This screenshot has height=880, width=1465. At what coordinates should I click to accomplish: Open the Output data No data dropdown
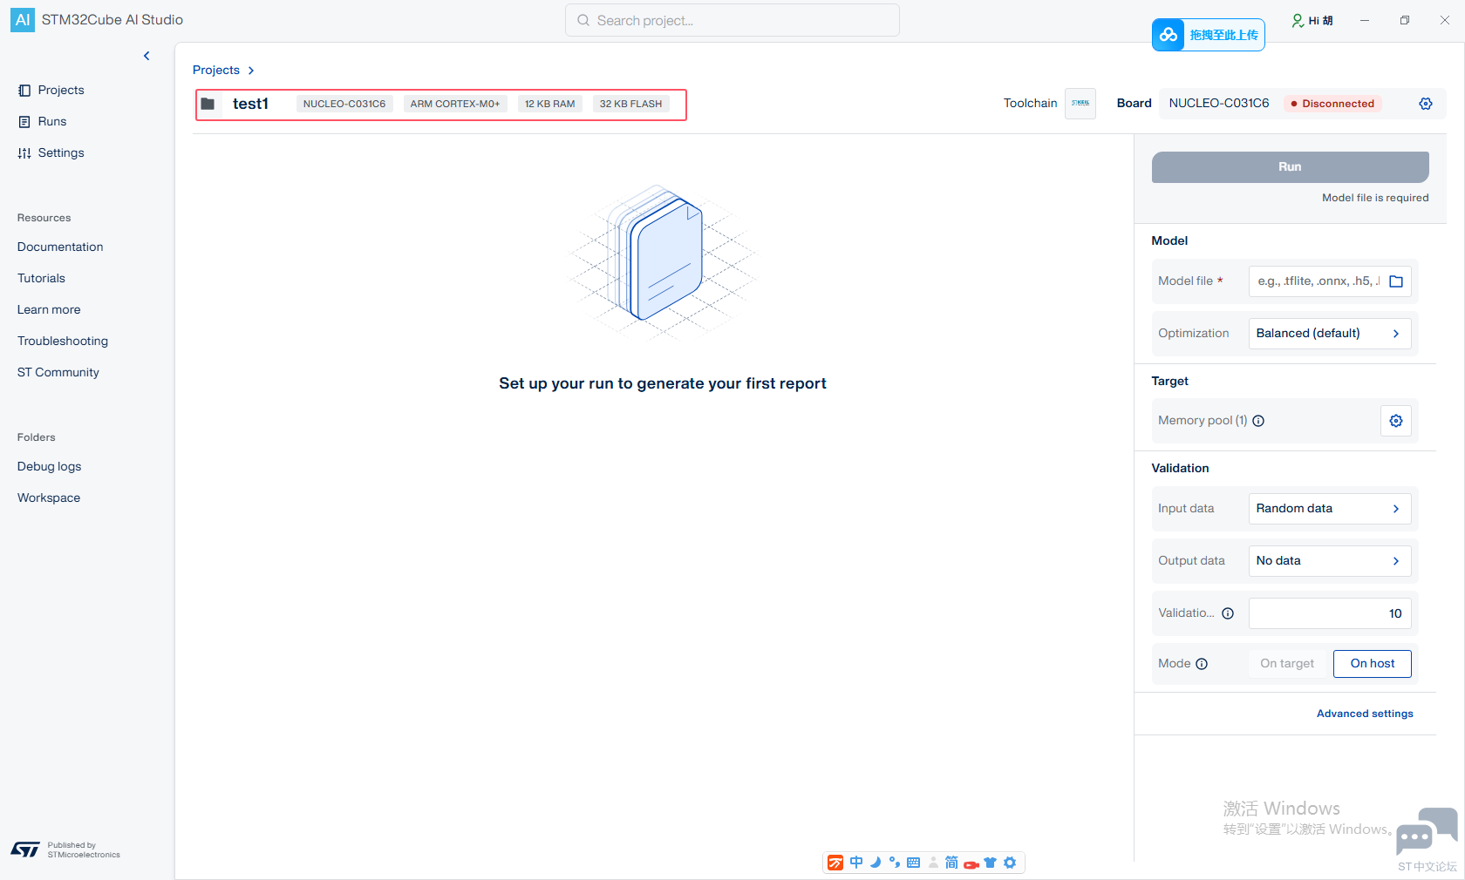coord(1330,561)
